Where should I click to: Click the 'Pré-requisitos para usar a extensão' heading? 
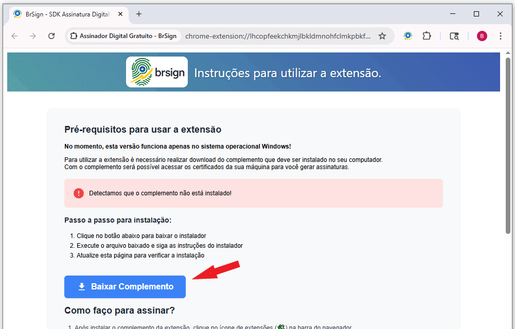tap(143, 130)
